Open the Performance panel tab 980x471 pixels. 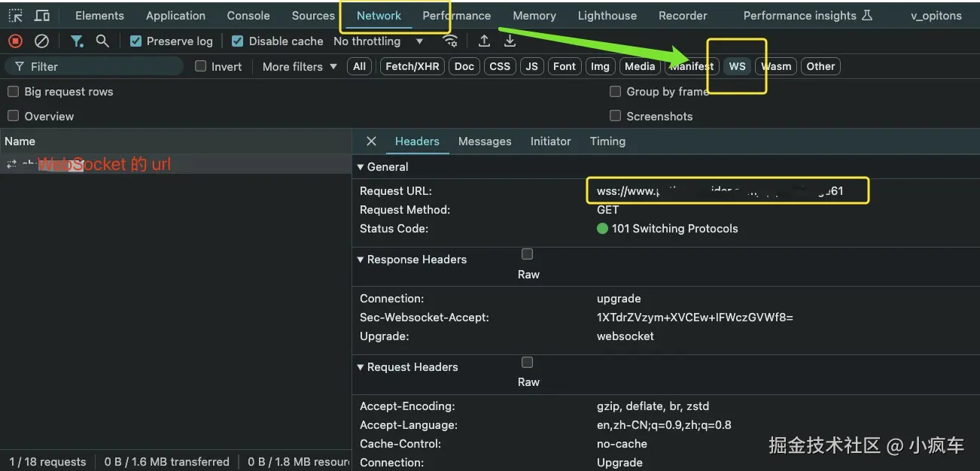point(456,16)
